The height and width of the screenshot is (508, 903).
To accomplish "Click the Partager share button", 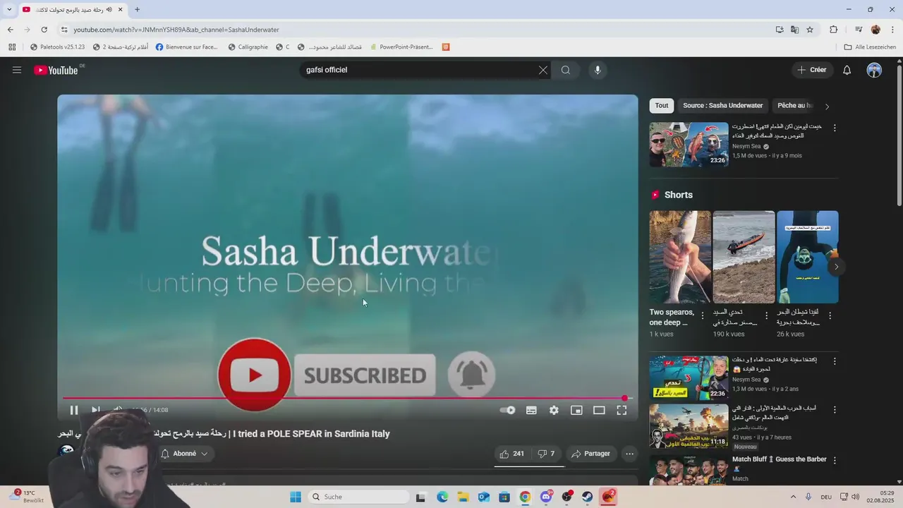I will click(x=590, y=454).
